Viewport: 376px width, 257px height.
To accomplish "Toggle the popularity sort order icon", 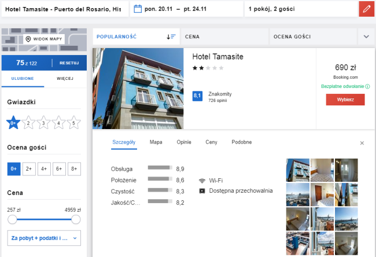I will [x=171, y=36].
